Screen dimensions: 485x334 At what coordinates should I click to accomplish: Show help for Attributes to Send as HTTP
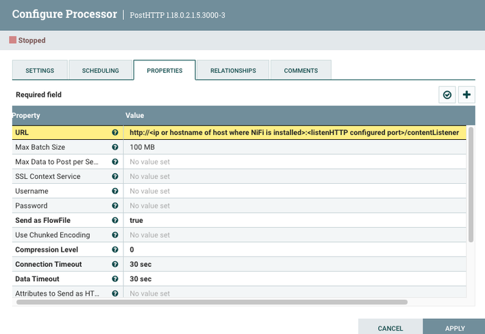(x=115, y=294)
